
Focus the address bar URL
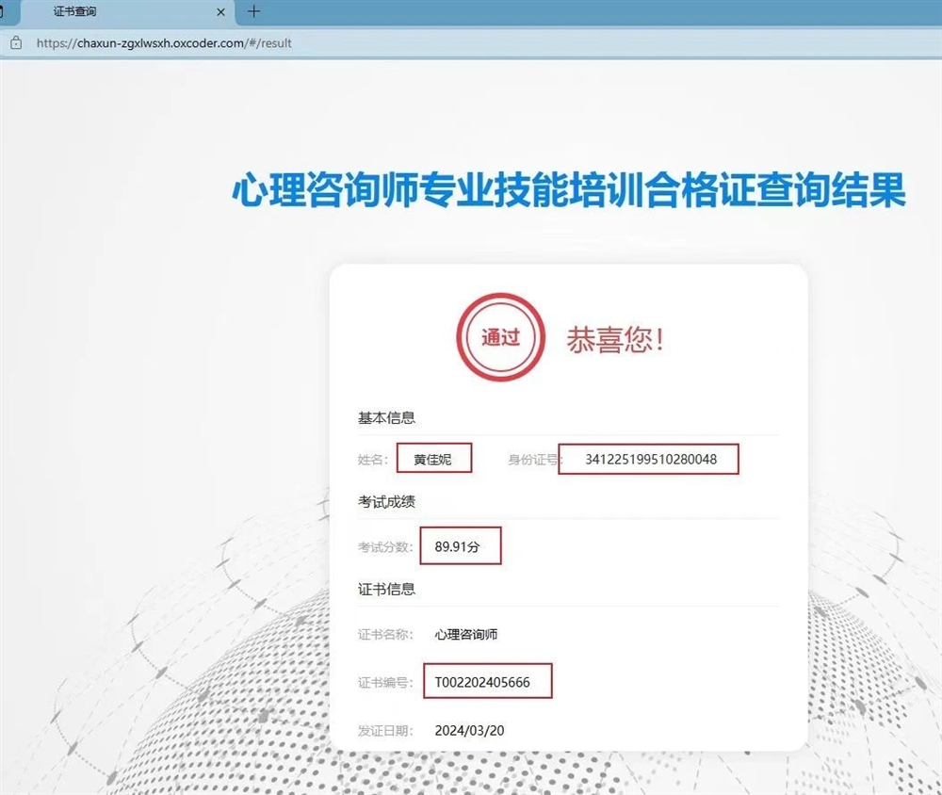(163, 43)
